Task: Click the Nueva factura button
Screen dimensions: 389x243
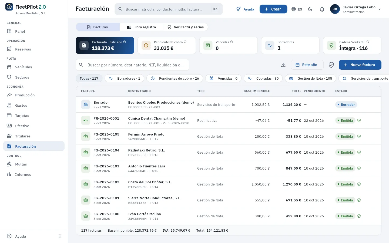Action: pyautogui.click(x=360, y=65)
